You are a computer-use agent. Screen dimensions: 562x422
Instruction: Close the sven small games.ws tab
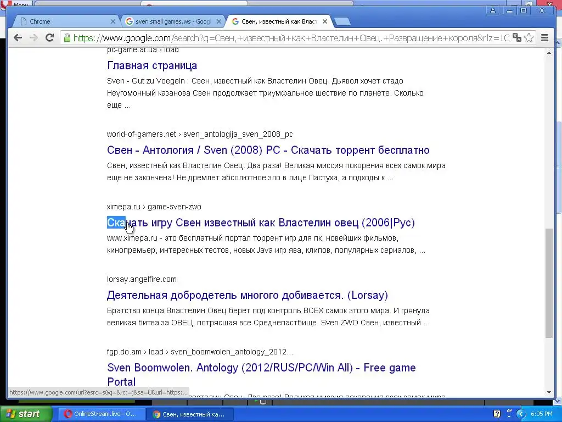click(218, 21)
